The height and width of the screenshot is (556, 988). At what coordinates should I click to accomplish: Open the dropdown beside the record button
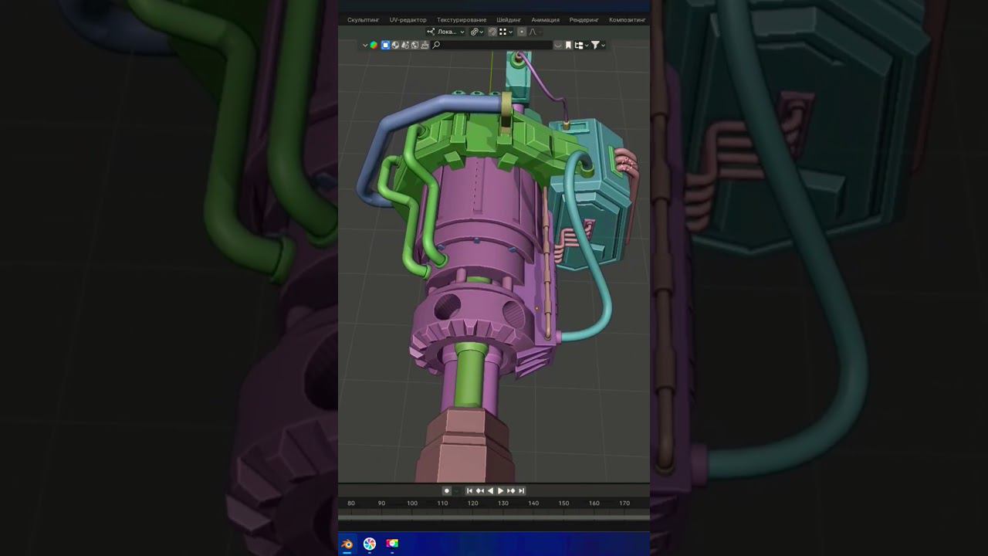coord(456,490)
